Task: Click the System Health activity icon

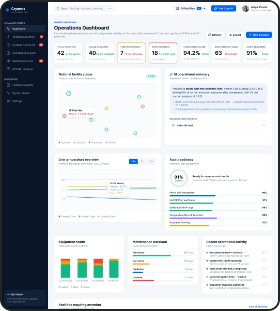Action: [x=8, y=93]
